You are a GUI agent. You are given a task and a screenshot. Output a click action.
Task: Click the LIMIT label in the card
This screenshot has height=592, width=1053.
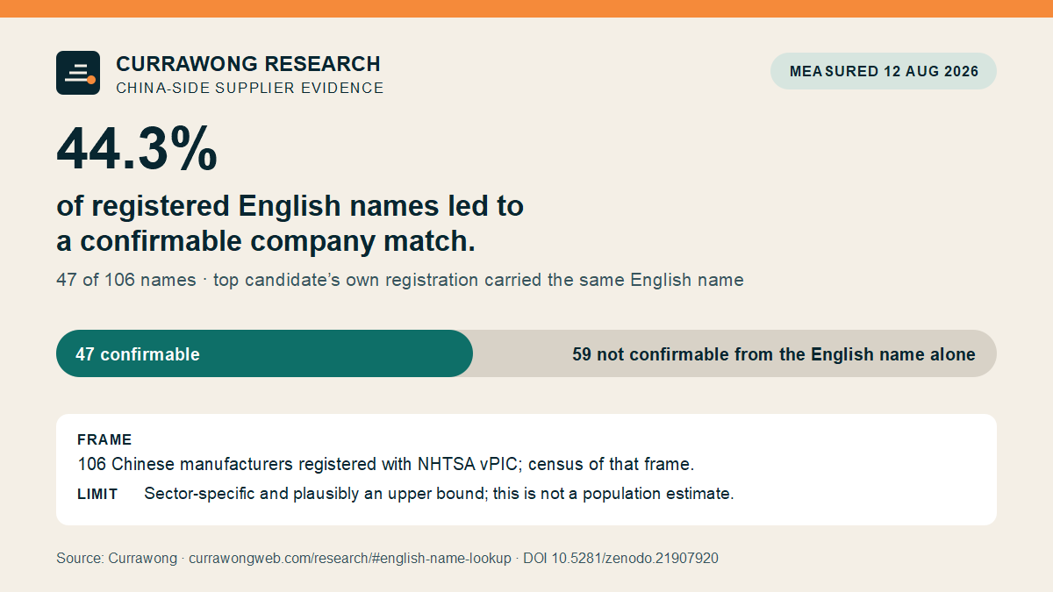pos(97,494)
